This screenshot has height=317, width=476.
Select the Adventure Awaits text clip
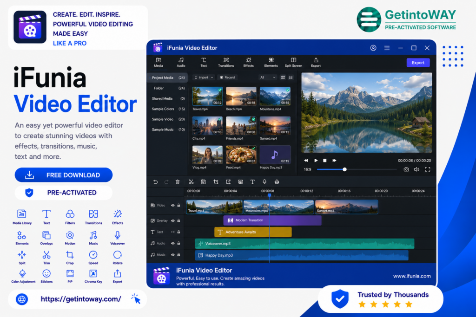(253, 232)
